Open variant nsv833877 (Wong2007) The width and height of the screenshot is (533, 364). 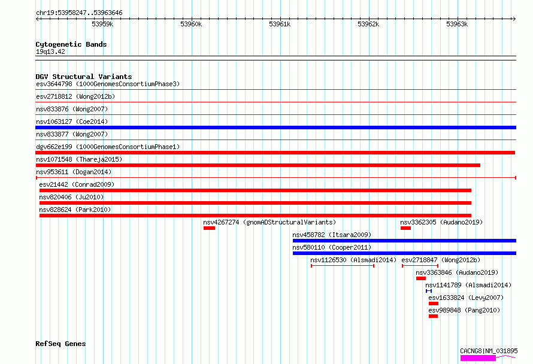click(72, 134)
